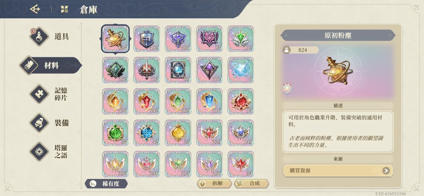Select the blue shield item with 412

[x=147, y=39]
